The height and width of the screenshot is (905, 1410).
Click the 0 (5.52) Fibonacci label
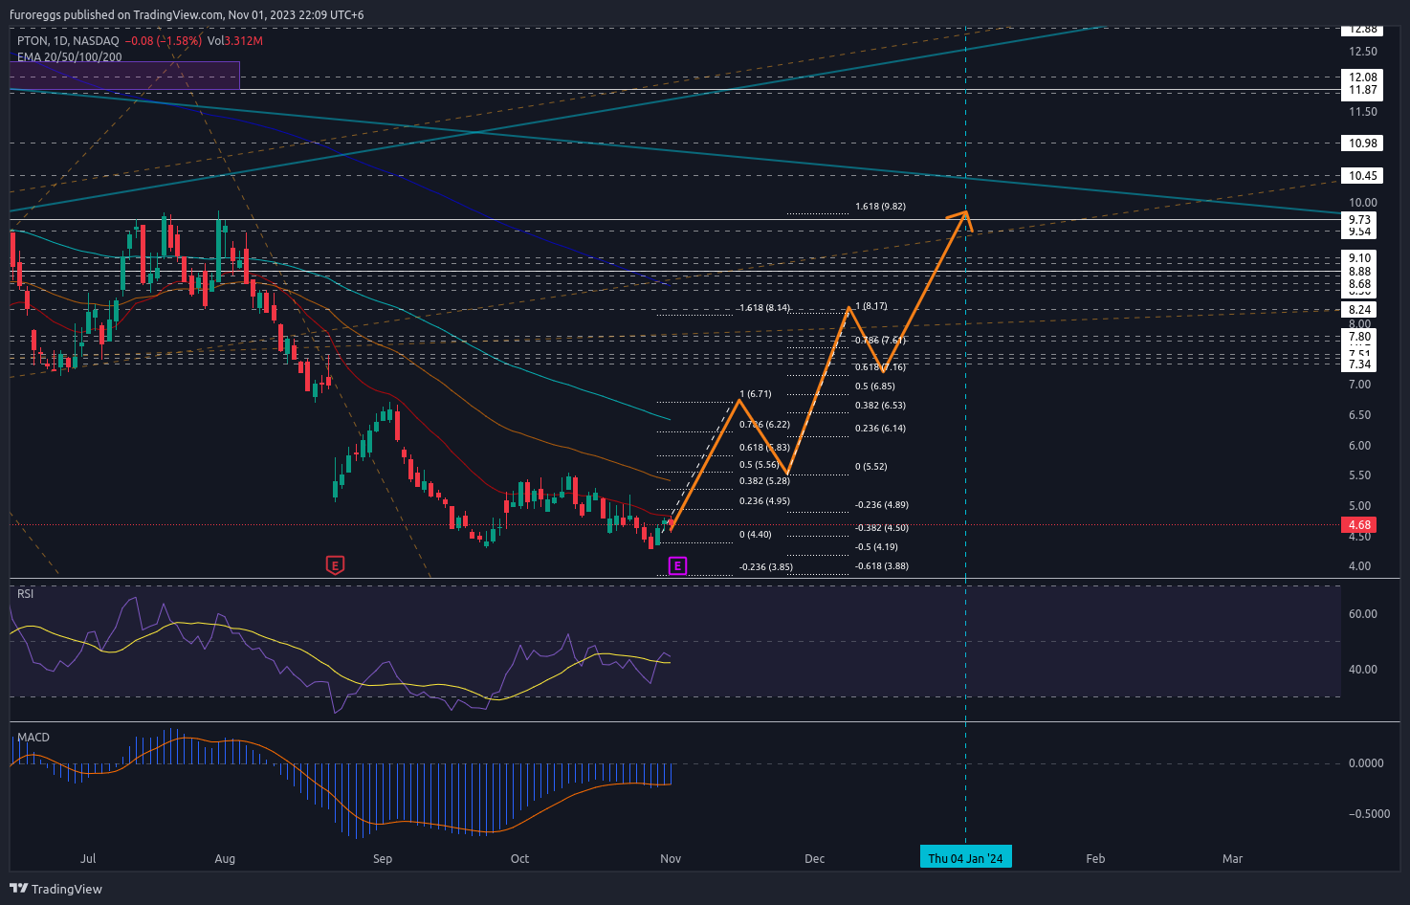(870, 467)
